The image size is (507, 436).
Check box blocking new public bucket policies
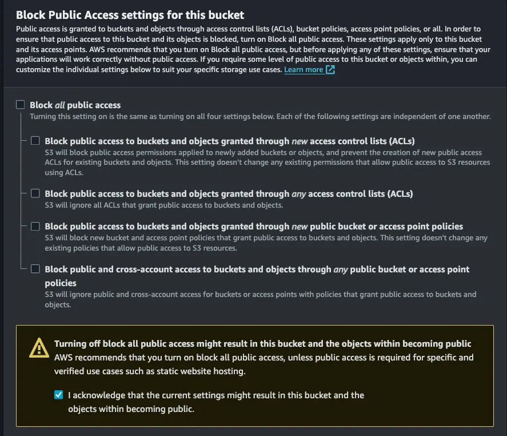[x=35, y=226]
